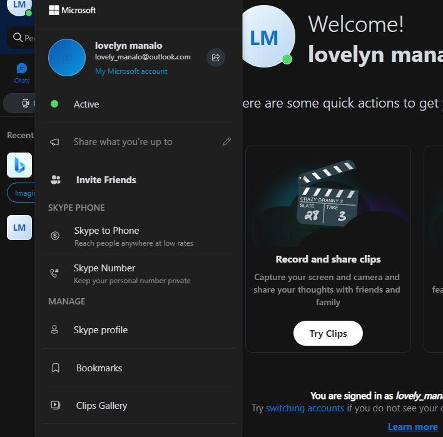The image size is (443, 437).
Task: Click the Record and share clips heading
Action: 328,259
